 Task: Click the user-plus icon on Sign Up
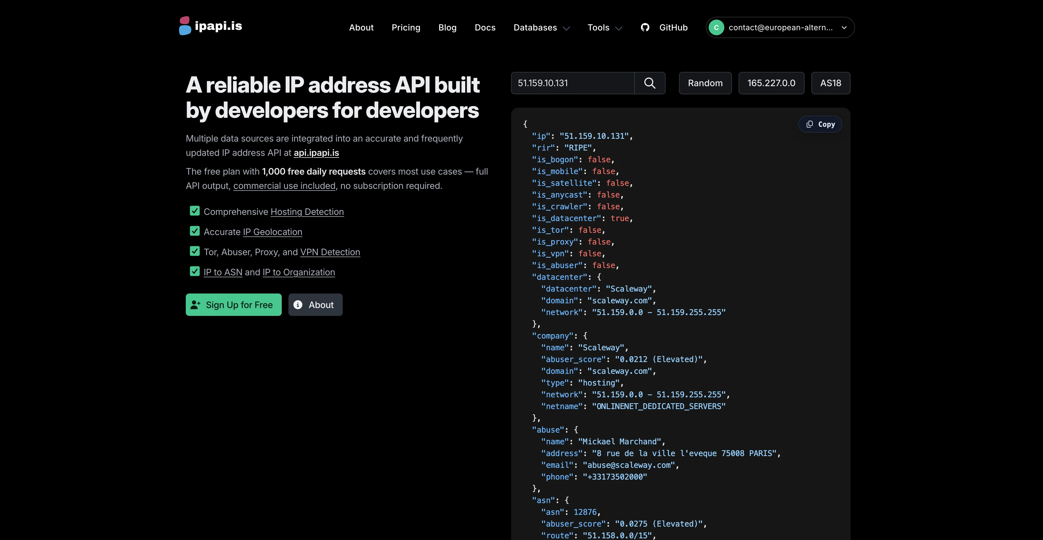[x=196, y=305]
